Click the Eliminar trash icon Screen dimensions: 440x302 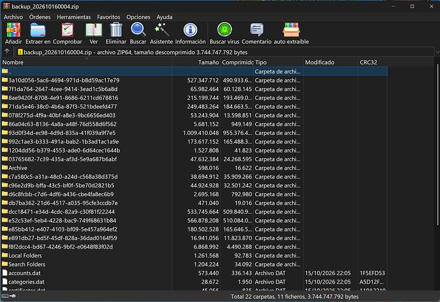coord(116,29)
